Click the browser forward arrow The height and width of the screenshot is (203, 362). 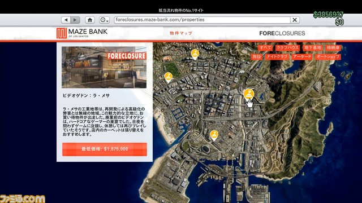75,20
